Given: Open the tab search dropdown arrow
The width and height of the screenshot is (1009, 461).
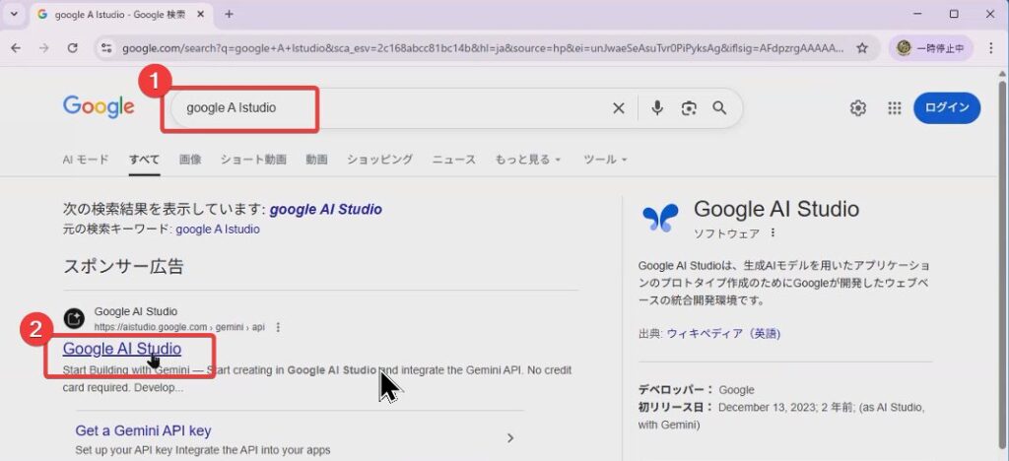Looking at the screenshot, I should click(14, 14).
